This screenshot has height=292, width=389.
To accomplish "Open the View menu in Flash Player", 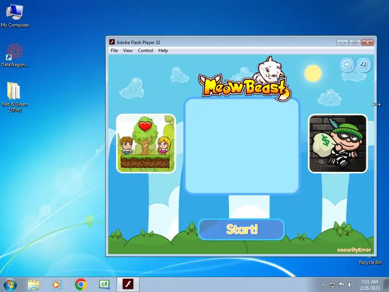I will click(128, 51).
